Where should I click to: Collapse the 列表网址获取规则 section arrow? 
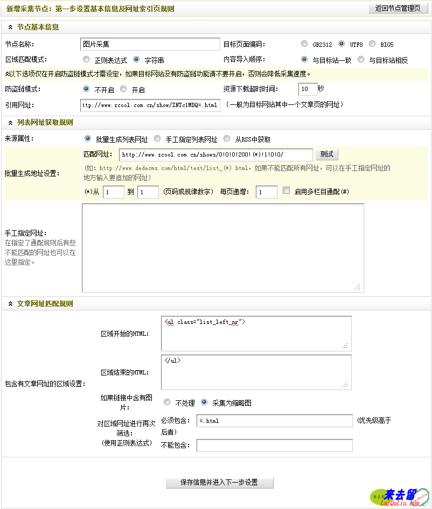(x=10, y=123)
